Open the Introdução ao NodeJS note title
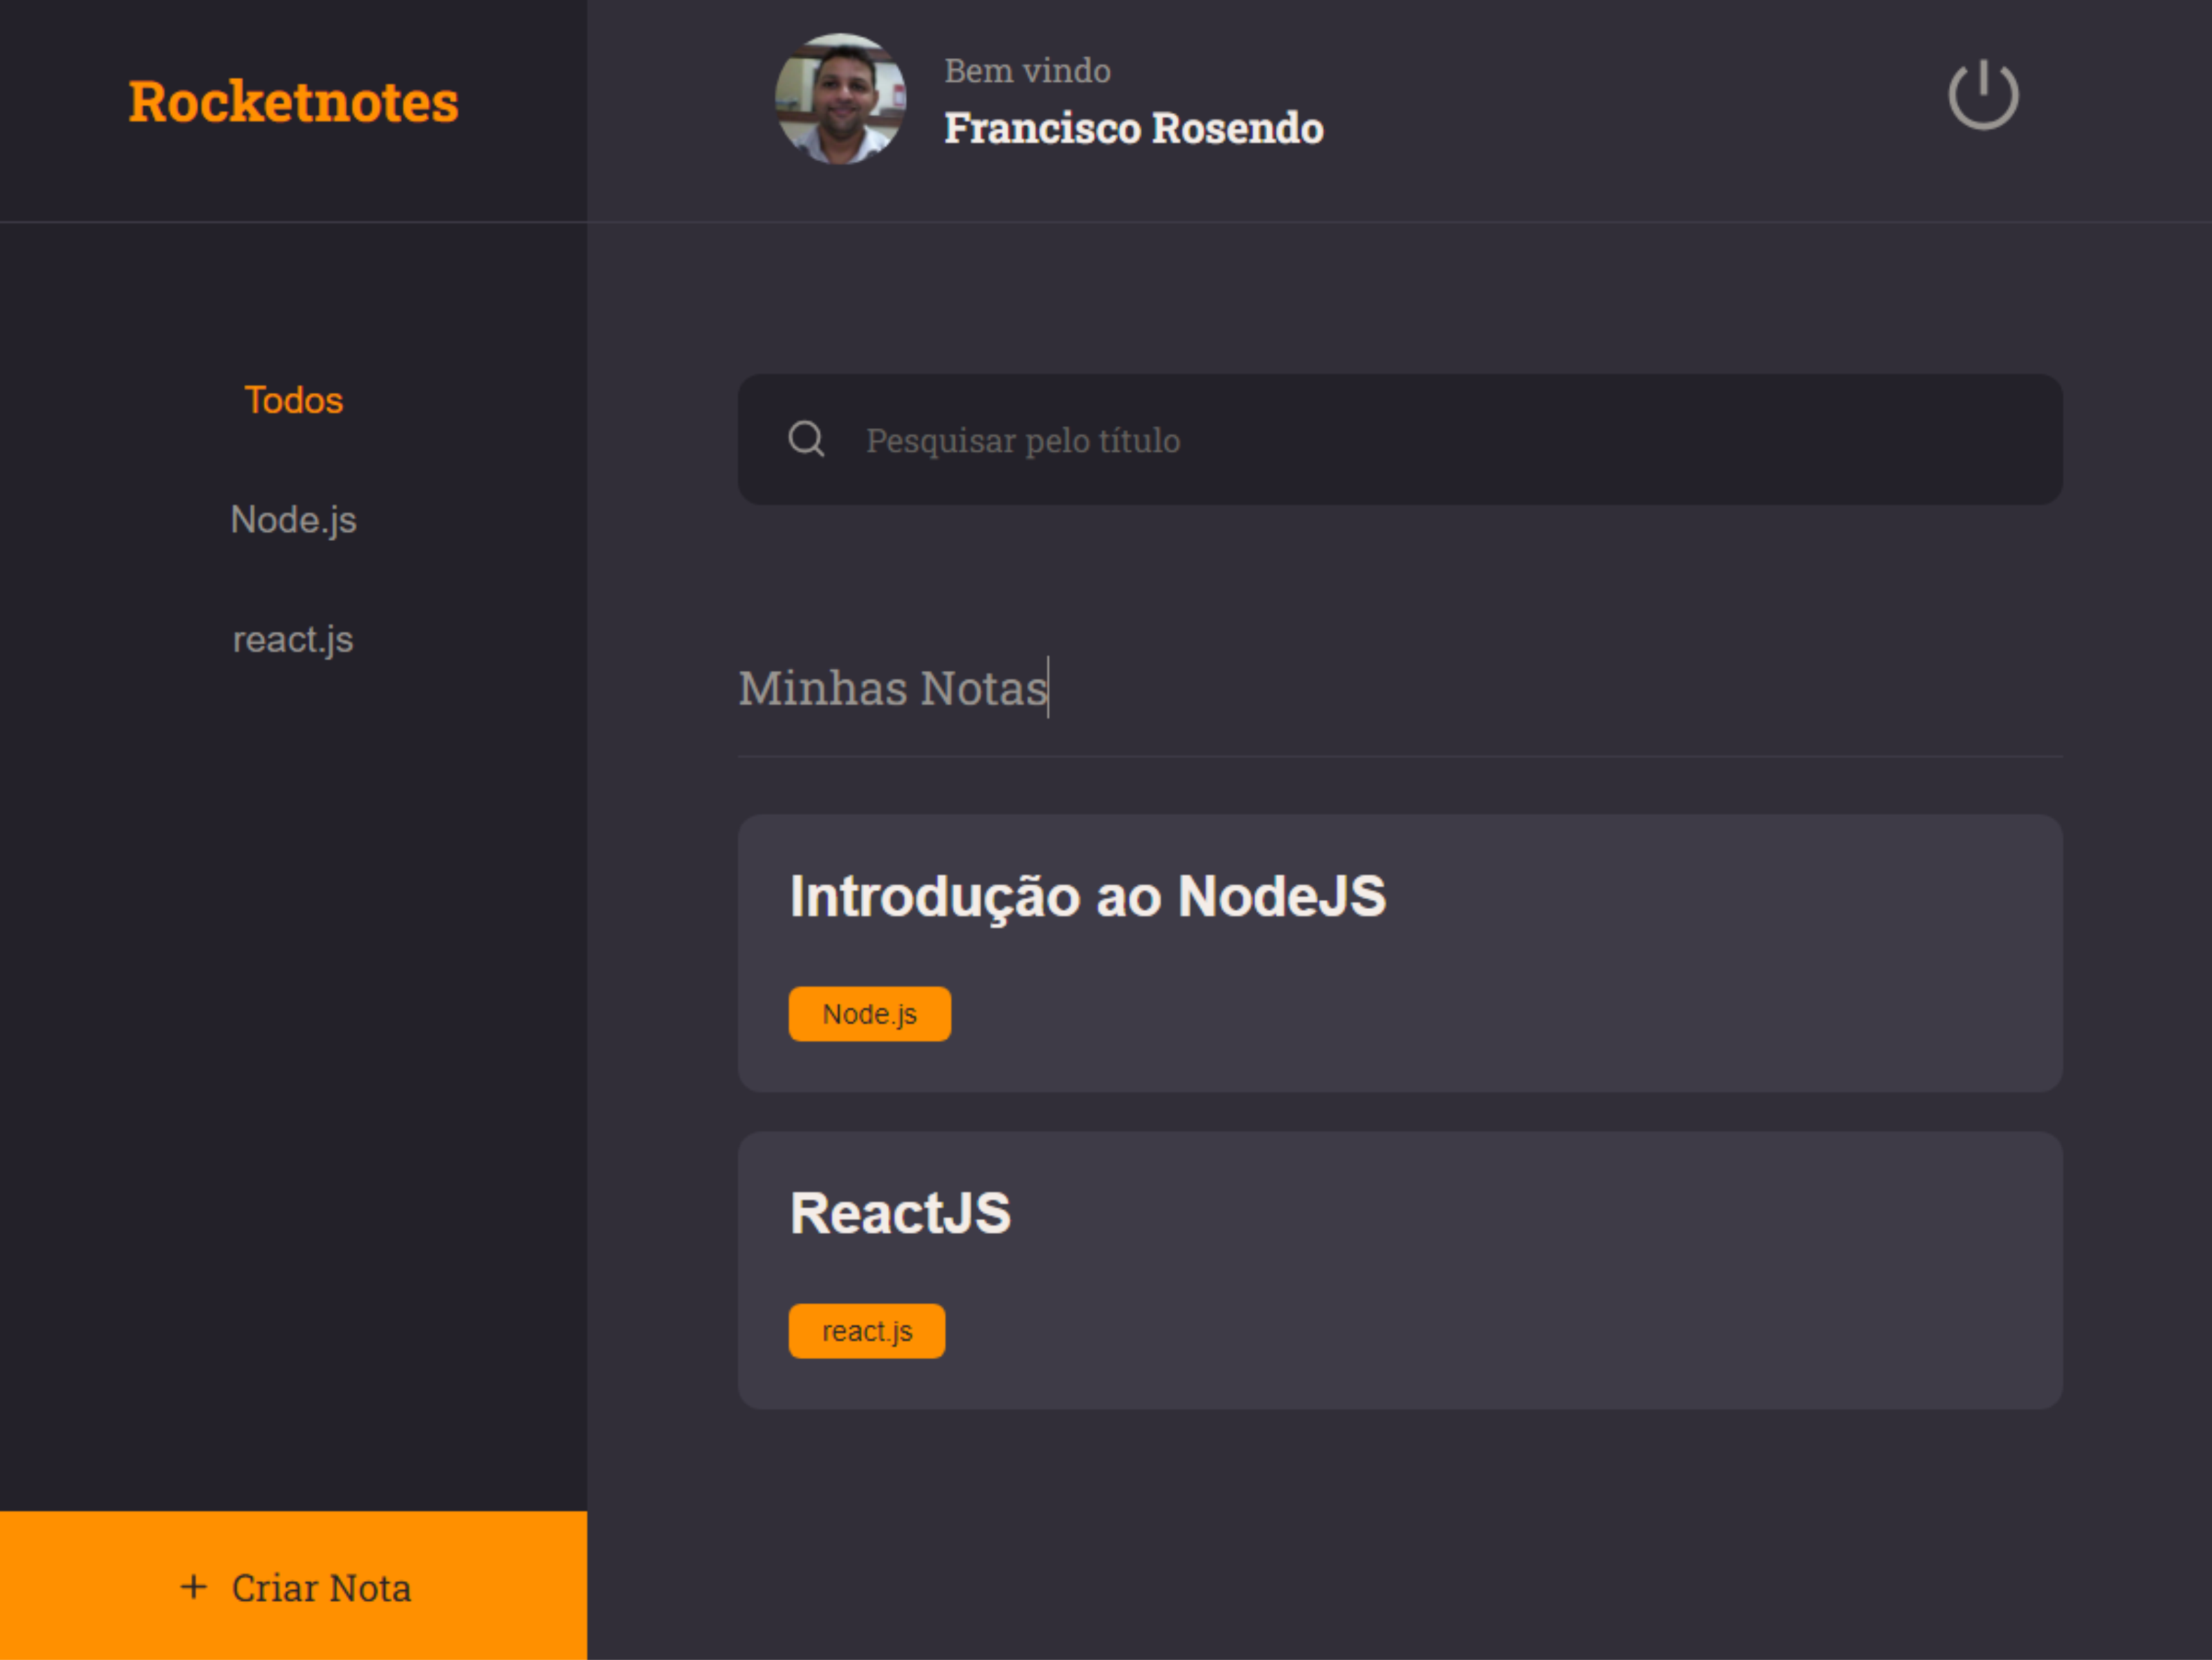Viewport: 2212px width, 1660px height. coord(1087,896)
